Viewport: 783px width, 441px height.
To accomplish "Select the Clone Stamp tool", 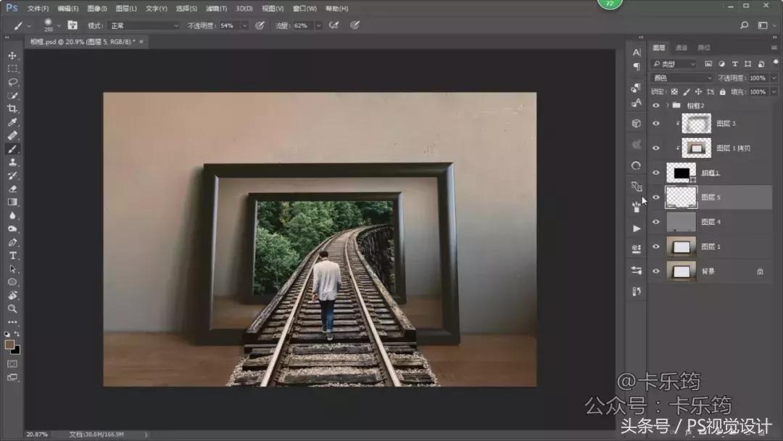I will tap(12, 162).
